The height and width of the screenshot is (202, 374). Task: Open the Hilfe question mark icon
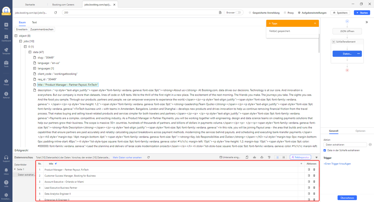6,184
